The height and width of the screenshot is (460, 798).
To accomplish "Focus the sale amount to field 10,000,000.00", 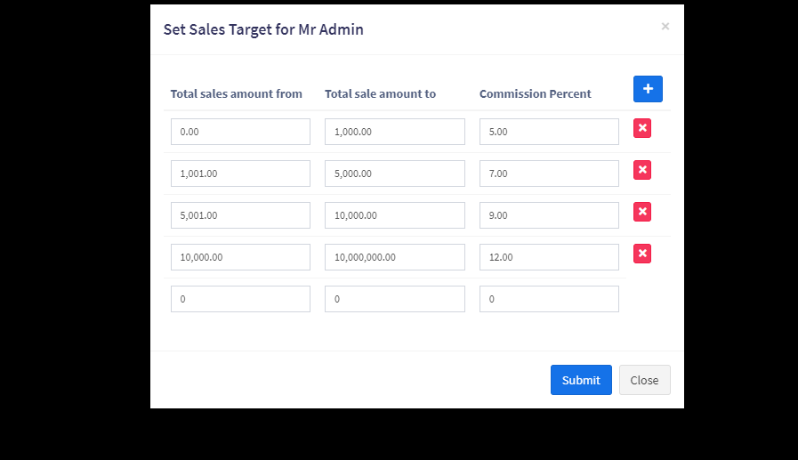I will click(x=395, y=257).
